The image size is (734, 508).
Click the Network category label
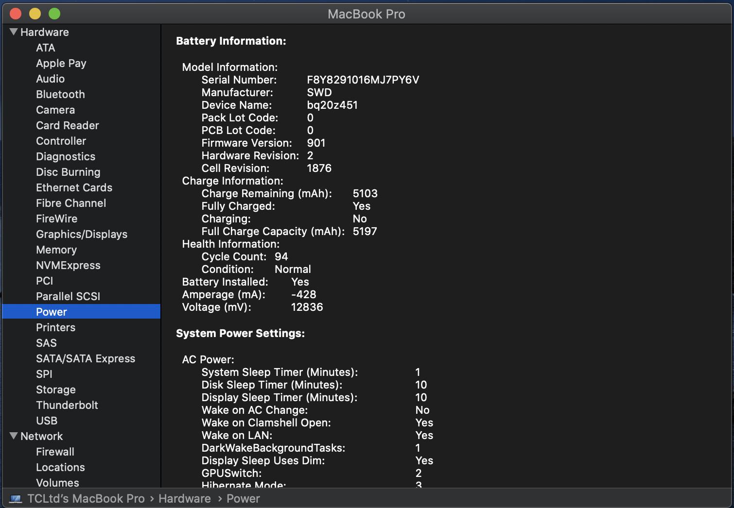pyautogui.click(x=42, y=436)
